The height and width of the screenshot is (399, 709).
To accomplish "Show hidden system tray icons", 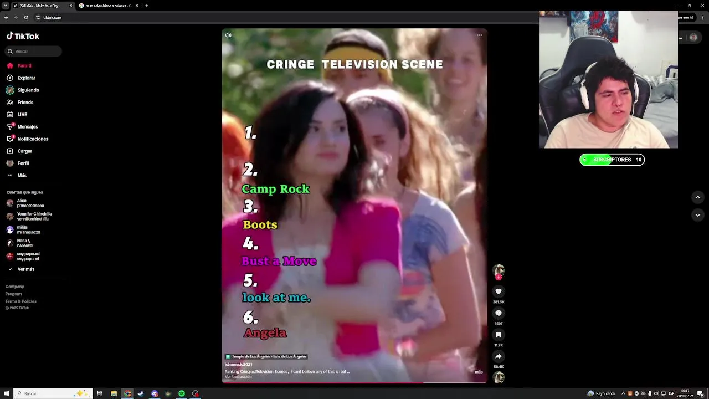I will (623, 393).
